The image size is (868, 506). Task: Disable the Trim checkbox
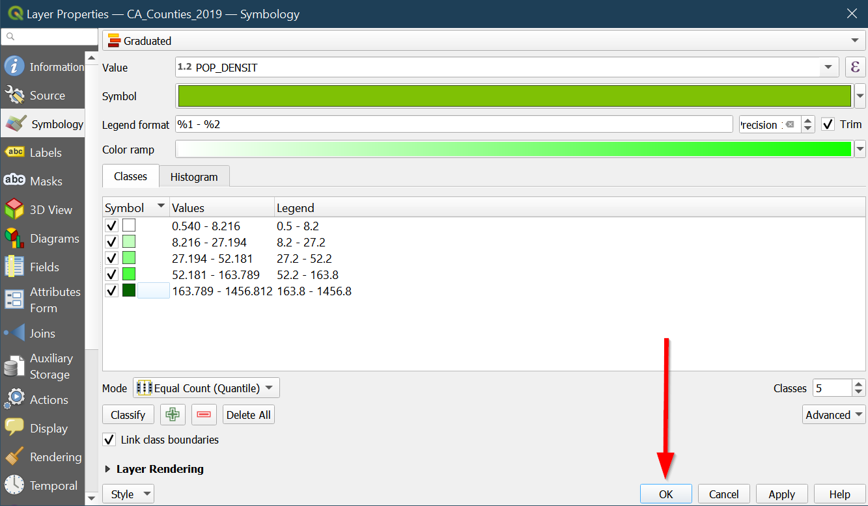[x=828, y=124]
